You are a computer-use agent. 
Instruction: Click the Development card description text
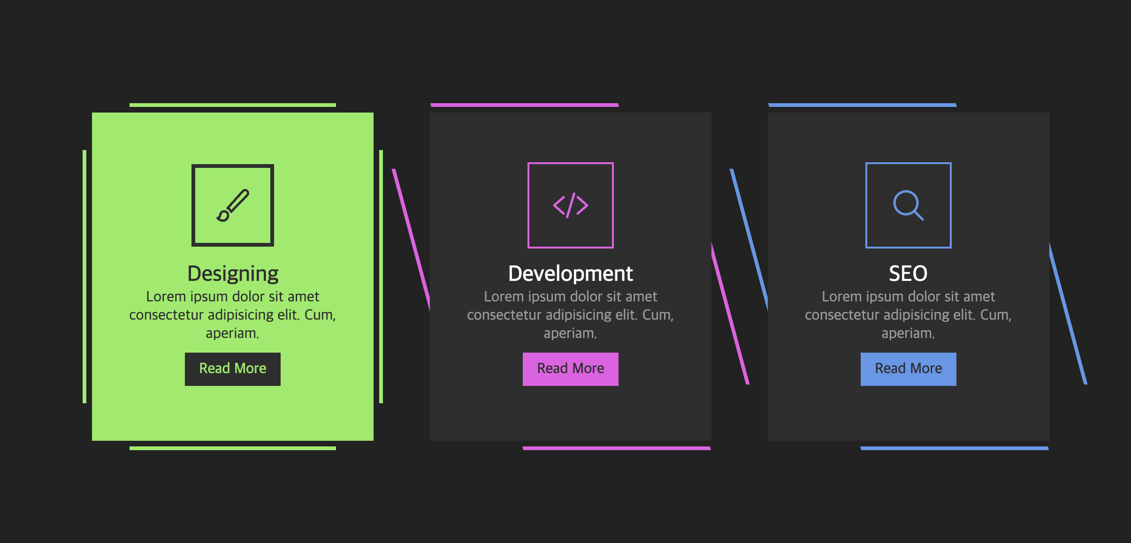[570, 315]
